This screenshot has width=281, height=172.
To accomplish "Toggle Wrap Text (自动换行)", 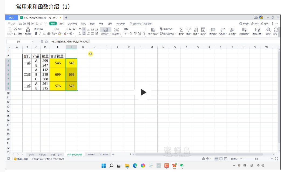I will coord(116,30).
